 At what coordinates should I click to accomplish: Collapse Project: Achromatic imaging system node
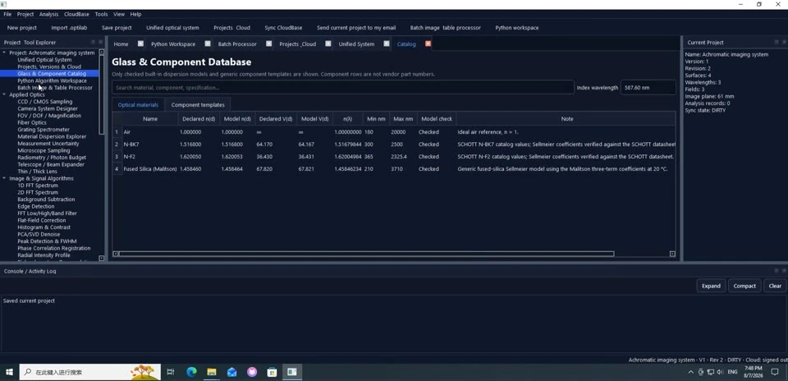5,53
